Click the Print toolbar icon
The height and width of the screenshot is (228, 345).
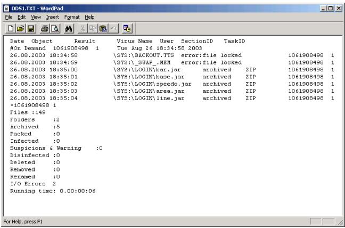pos(45,29)
